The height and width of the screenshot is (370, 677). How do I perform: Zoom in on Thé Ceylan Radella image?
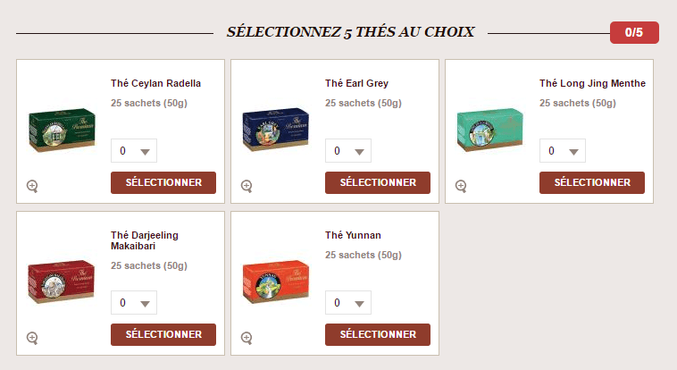point(32,186)
